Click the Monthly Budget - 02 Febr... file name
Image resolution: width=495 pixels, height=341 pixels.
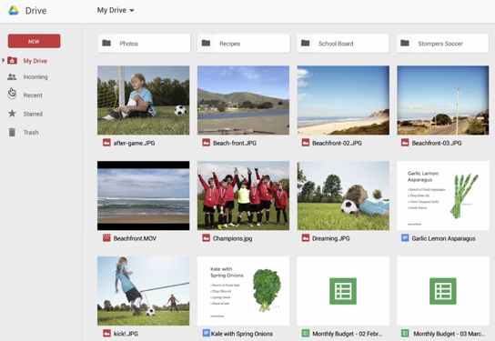click(x=348, y=334)
